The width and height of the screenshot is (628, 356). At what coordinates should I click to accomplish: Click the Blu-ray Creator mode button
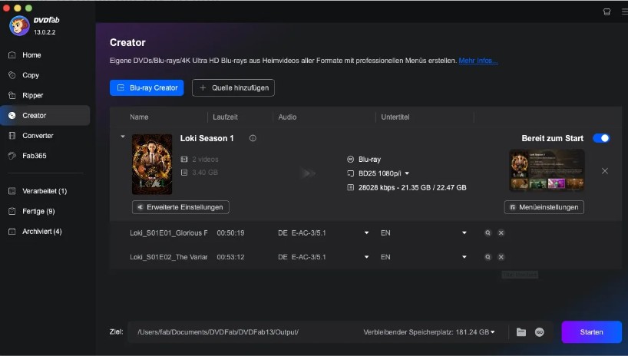coord(147,87)
